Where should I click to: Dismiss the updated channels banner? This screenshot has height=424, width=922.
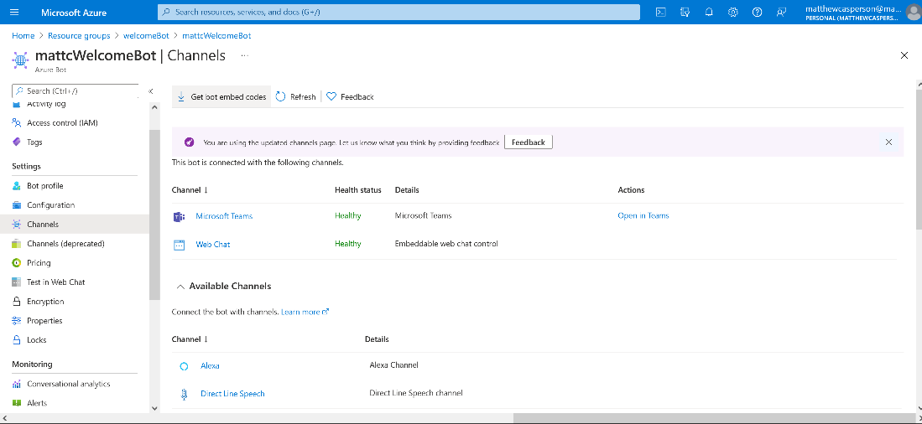pos(888,142)
